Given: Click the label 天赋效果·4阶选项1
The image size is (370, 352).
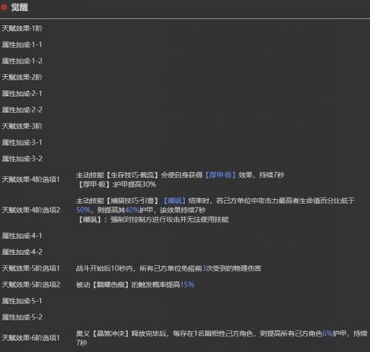Looking at the screenshot, I should pyautogui.click(x=31, y=180).
